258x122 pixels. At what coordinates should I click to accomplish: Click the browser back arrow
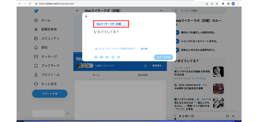click(20, 4)
